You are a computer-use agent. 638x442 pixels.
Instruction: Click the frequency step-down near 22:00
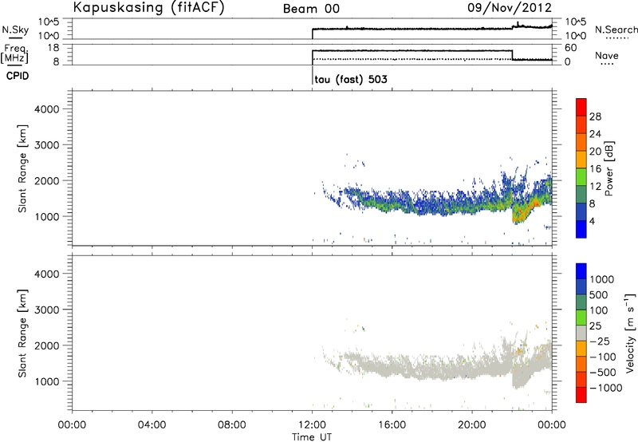(x=512, y=55)
